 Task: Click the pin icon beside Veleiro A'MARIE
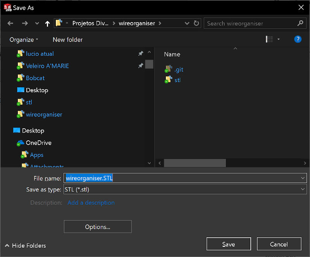tap(141, 66)
